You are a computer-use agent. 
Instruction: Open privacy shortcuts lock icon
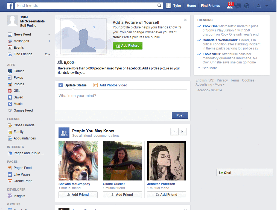259,6
